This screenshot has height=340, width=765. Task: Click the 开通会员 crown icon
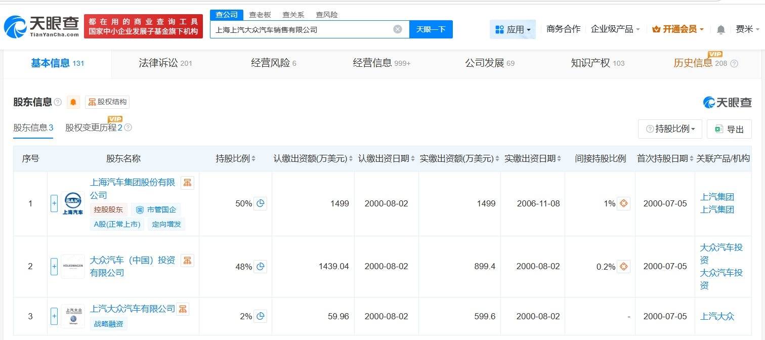click(656, 29)
